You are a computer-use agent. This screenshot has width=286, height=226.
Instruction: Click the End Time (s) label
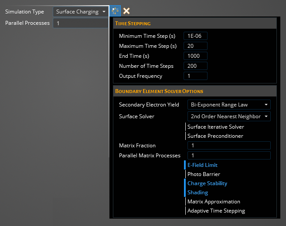coord(134,56)
